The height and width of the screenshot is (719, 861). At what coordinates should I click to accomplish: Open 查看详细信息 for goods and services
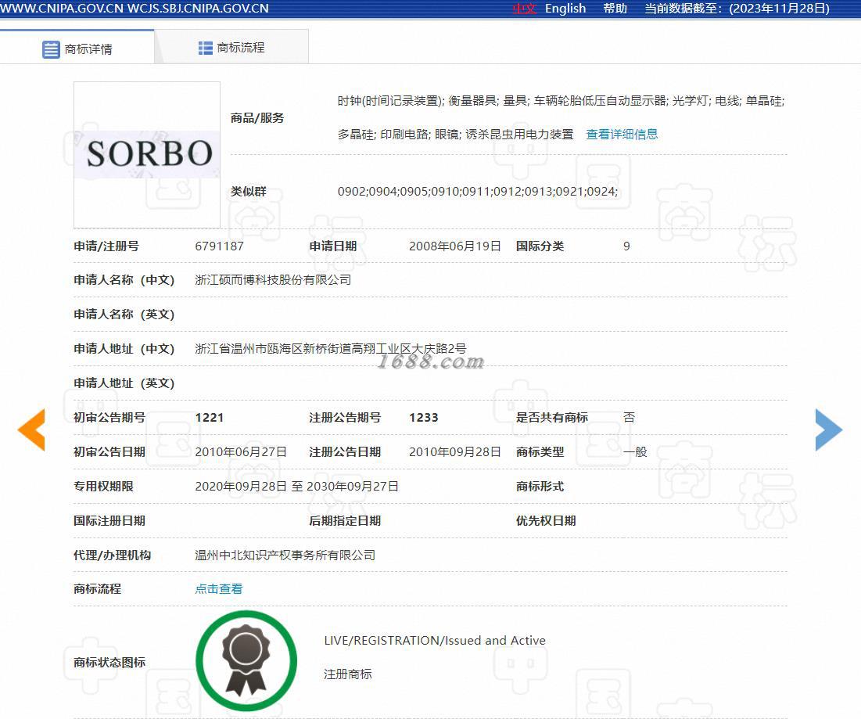pos(622,134)
